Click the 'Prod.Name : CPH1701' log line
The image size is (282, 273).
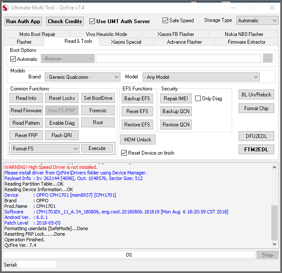pos(30,206)
